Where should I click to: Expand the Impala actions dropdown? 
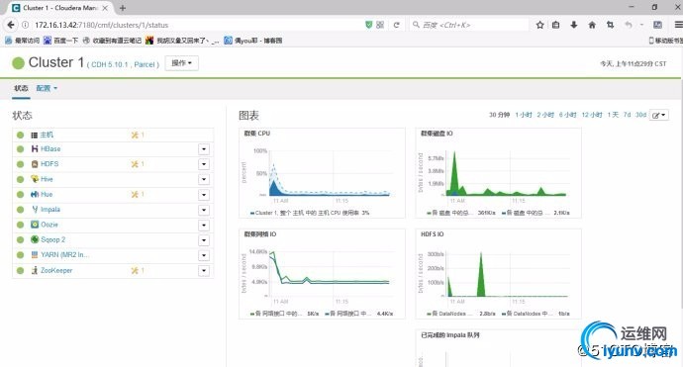click(x=204, y=210)
